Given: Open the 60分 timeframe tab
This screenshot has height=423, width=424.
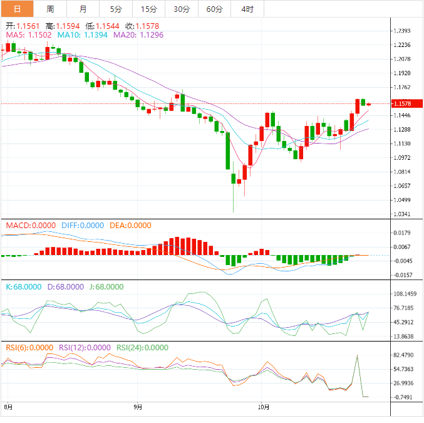Looking at the screenshot, I should (x=214, y=9).
